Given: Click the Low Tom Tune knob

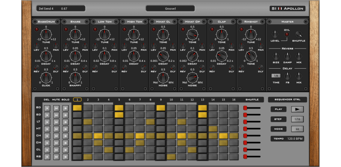Looking at the screenshot, I should 104,35.
